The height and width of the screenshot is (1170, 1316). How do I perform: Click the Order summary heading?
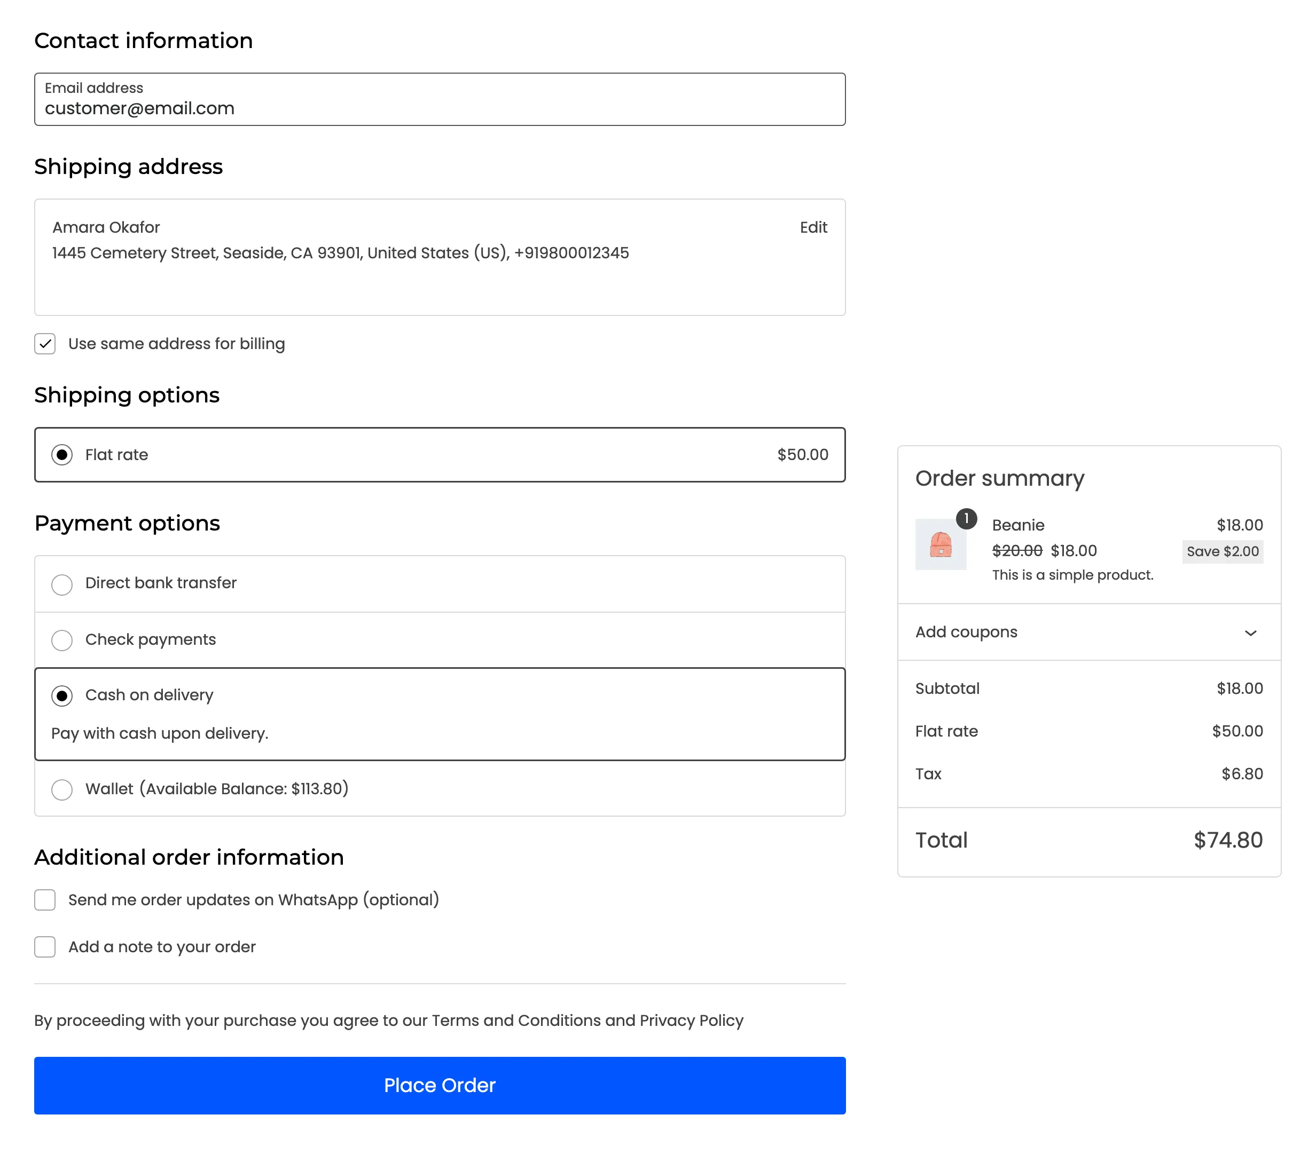pyautogui.click(x=1000, y=479)
